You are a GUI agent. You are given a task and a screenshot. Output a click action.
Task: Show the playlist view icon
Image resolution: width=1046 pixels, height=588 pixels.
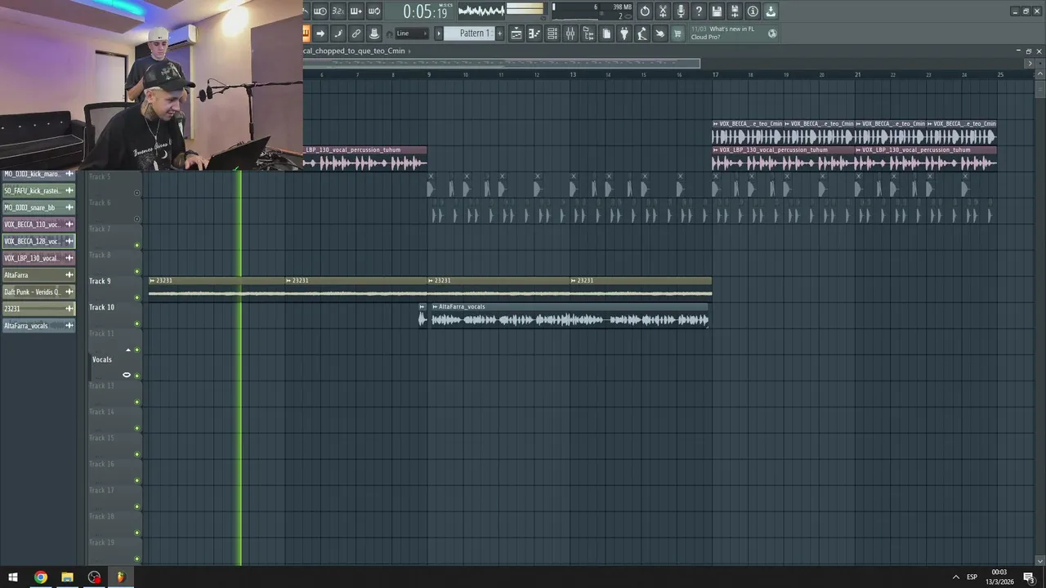click(516, 33)
